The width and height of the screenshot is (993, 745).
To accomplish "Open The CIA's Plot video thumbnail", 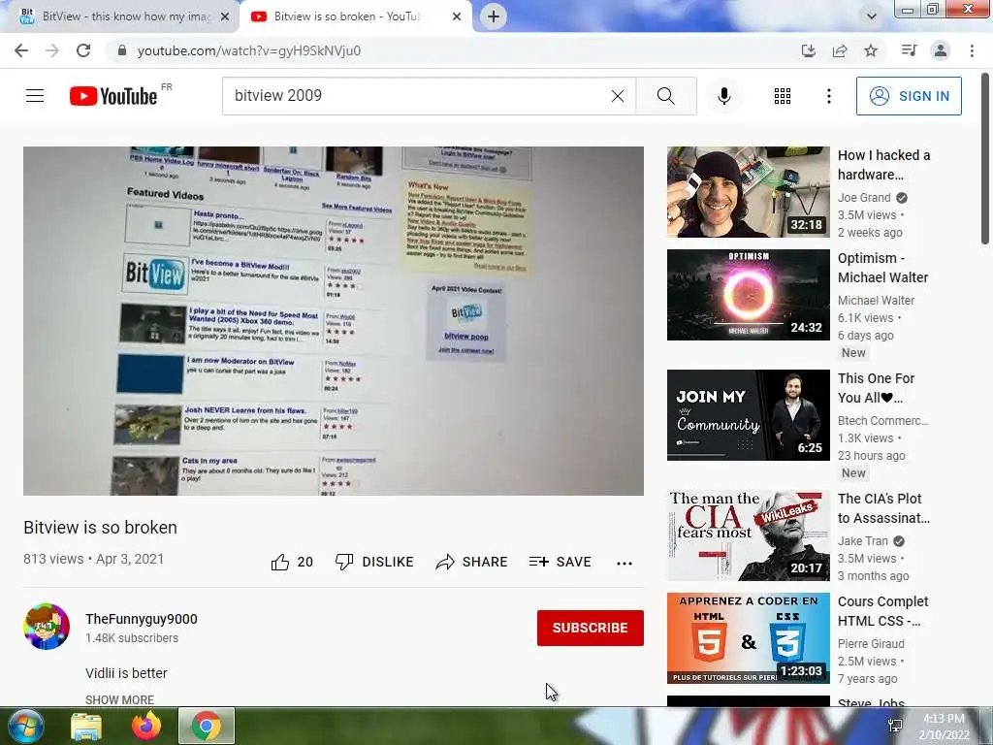I will (748, 535).
